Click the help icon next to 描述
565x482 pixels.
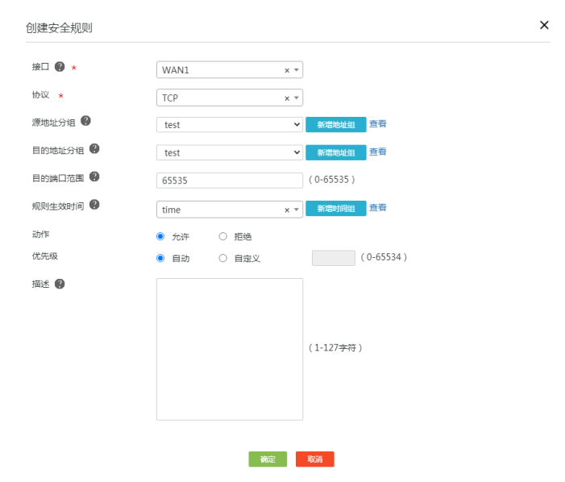point(60,284)
